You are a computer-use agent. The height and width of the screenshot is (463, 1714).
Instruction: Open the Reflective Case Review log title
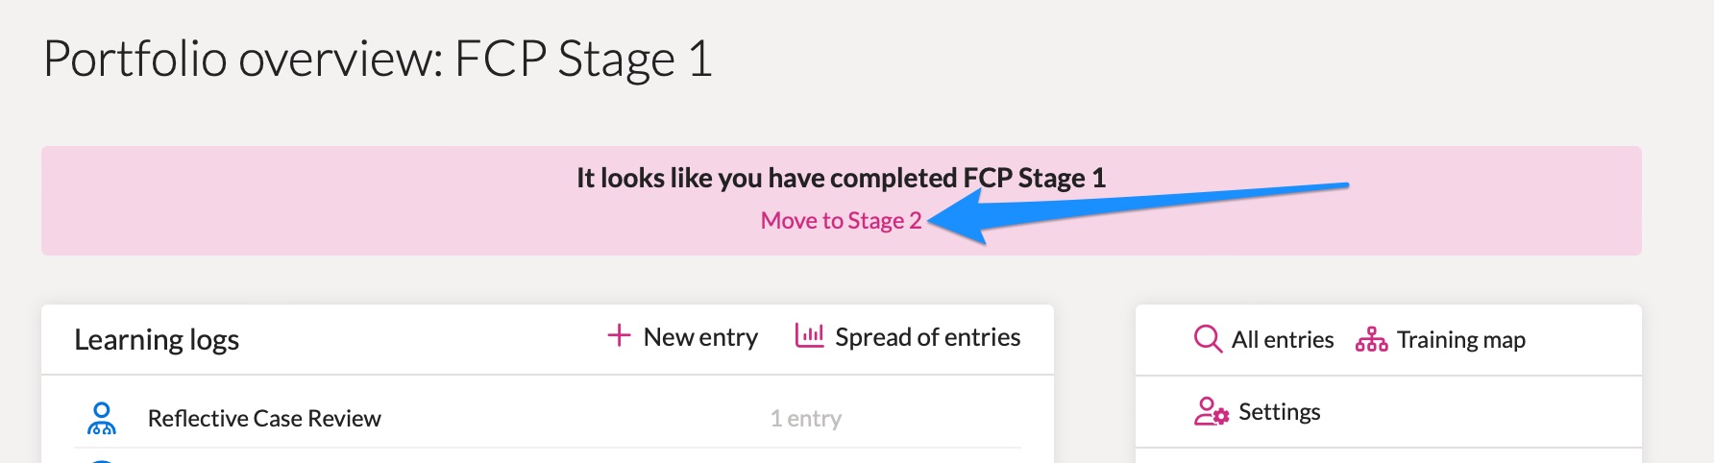coord(264,419)
